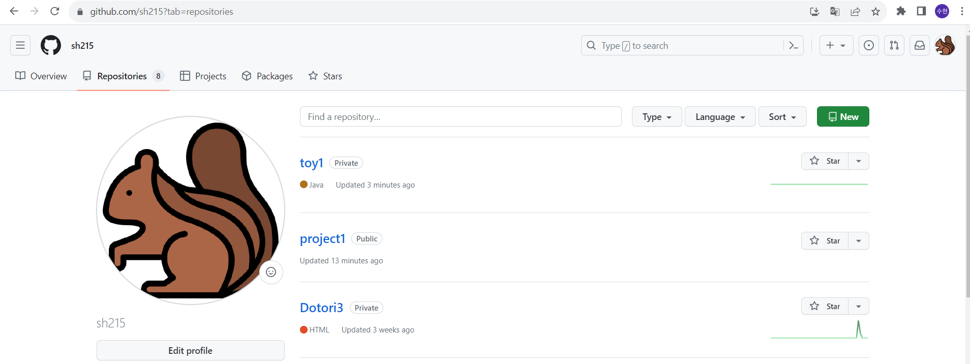This screenshot has height=364, width=970.
Task: Open the Issues icon in header
Action: [x=869, y=45]
